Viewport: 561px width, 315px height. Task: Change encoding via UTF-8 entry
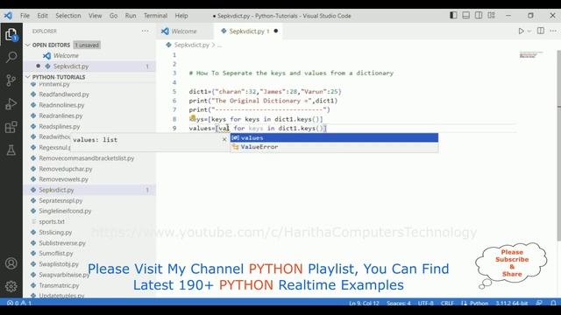[x=426, y=304]
